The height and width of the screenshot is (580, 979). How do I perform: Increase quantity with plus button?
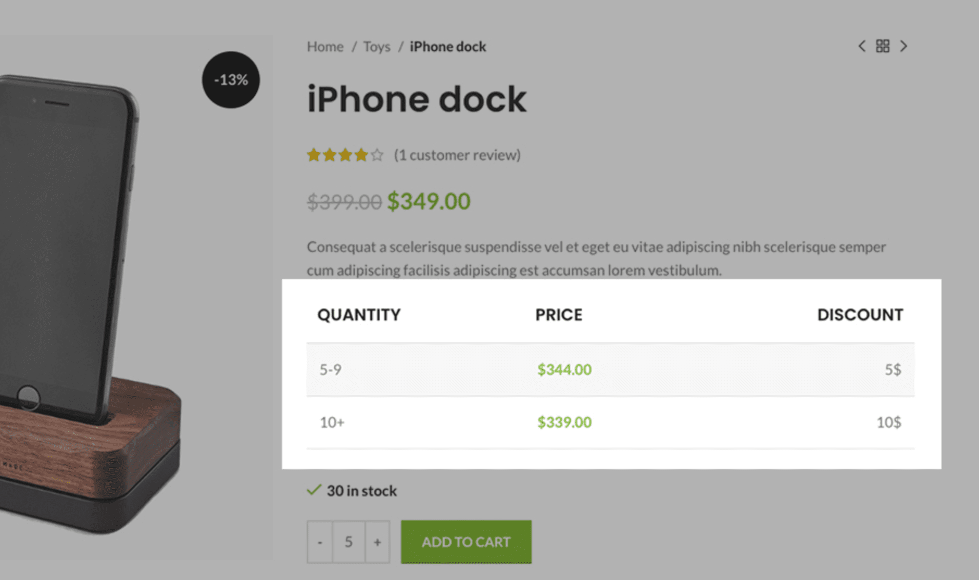[x=377, y=542]
